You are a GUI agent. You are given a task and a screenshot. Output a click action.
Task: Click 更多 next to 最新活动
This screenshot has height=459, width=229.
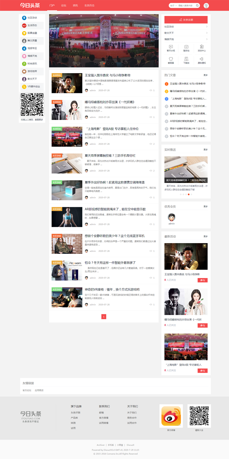point(206,236)
